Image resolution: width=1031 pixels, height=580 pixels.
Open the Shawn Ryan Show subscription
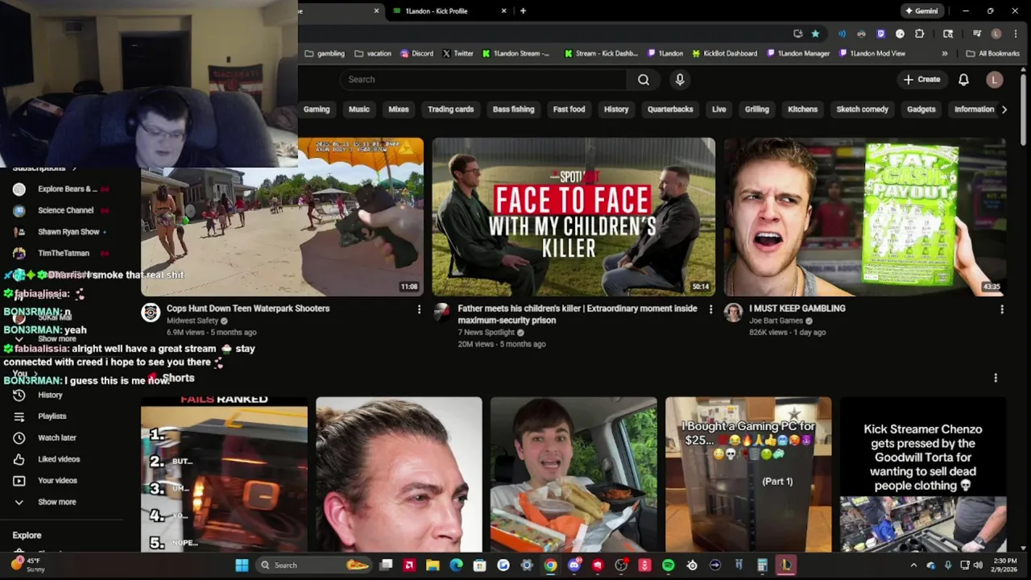(x=68, y=232)
